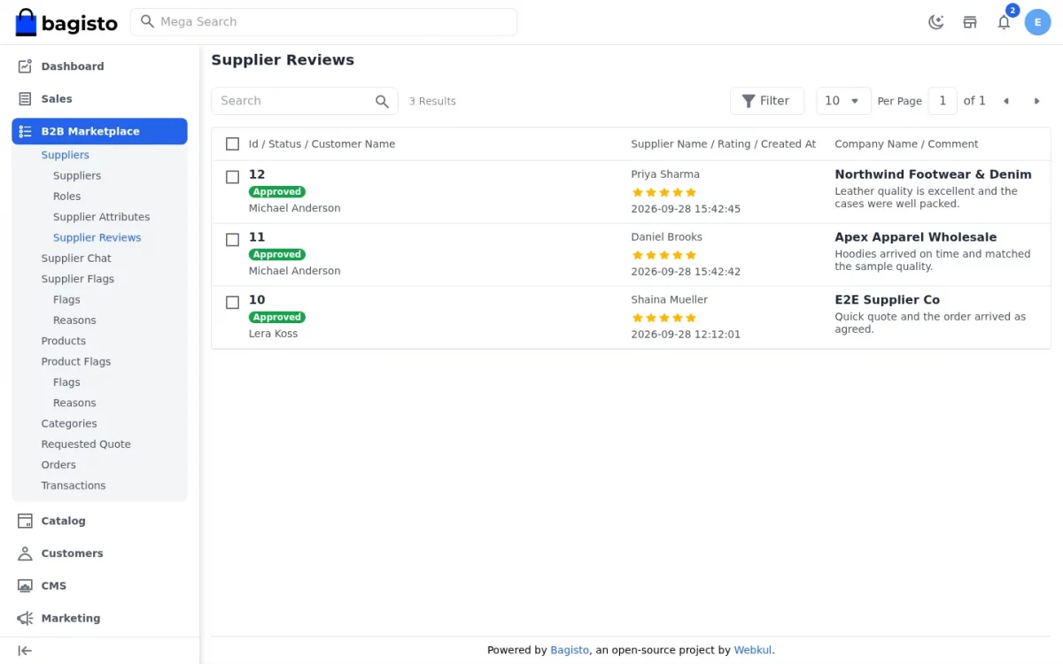Click supplier name Priya Sharma
The image size is (1063, 664).
click(665, 174)
